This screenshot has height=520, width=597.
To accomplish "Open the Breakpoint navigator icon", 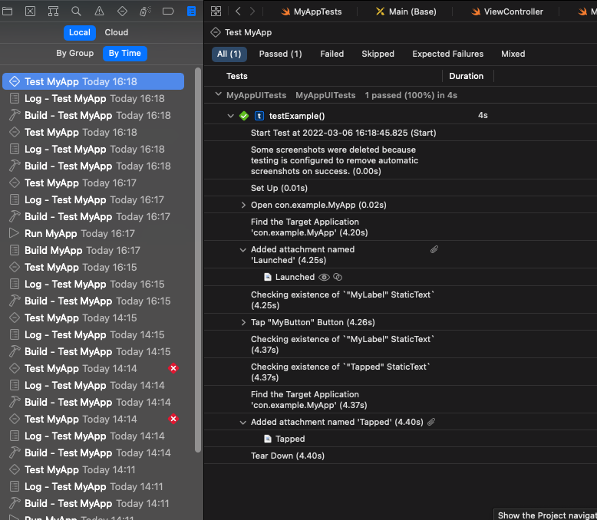I will point(168,12).
